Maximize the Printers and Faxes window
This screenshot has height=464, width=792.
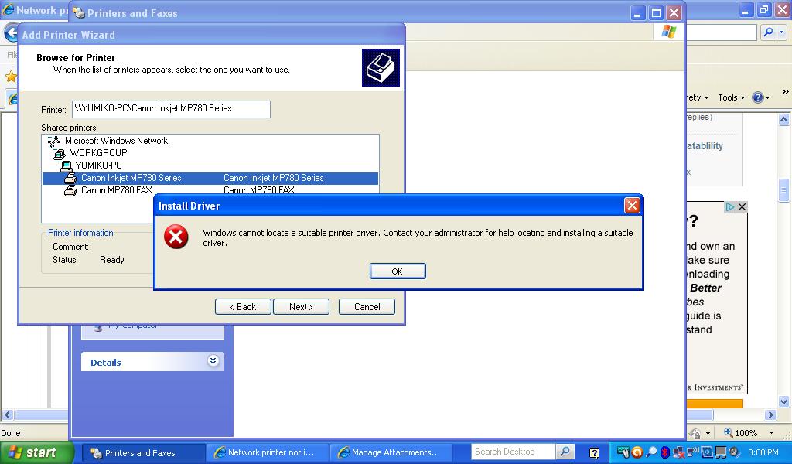coord(656,12)
